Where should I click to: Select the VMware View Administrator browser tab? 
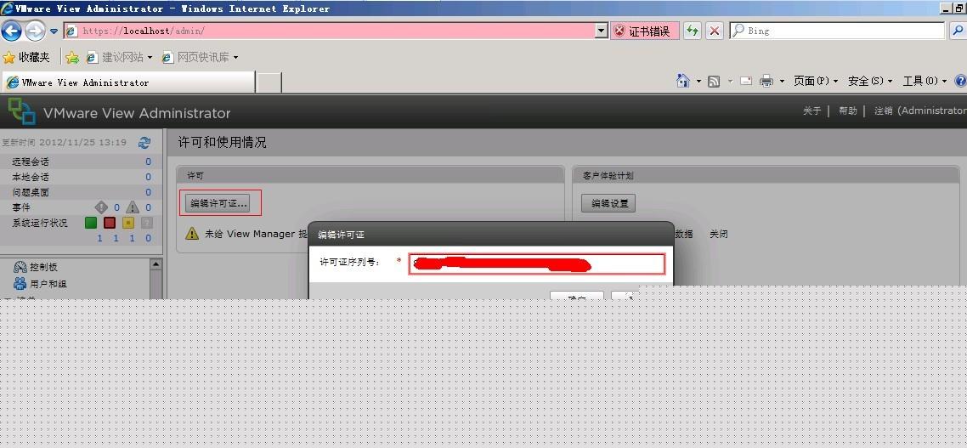click(128, 82)
